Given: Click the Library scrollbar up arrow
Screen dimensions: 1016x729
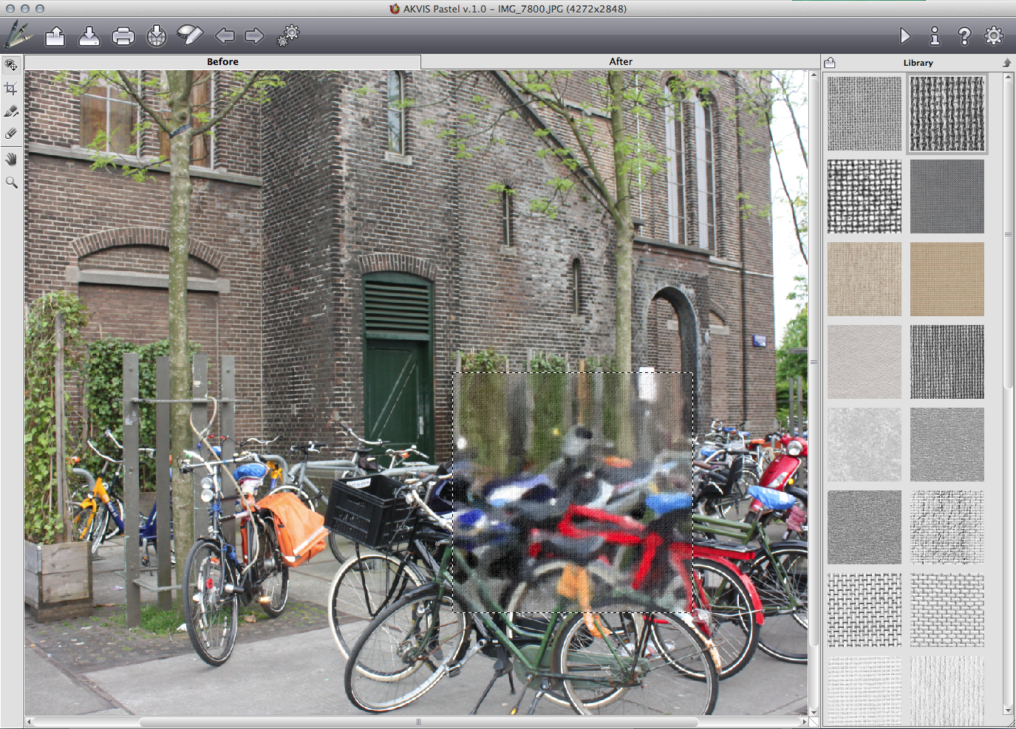Looking at the screenshot, I should (1008, 77).
